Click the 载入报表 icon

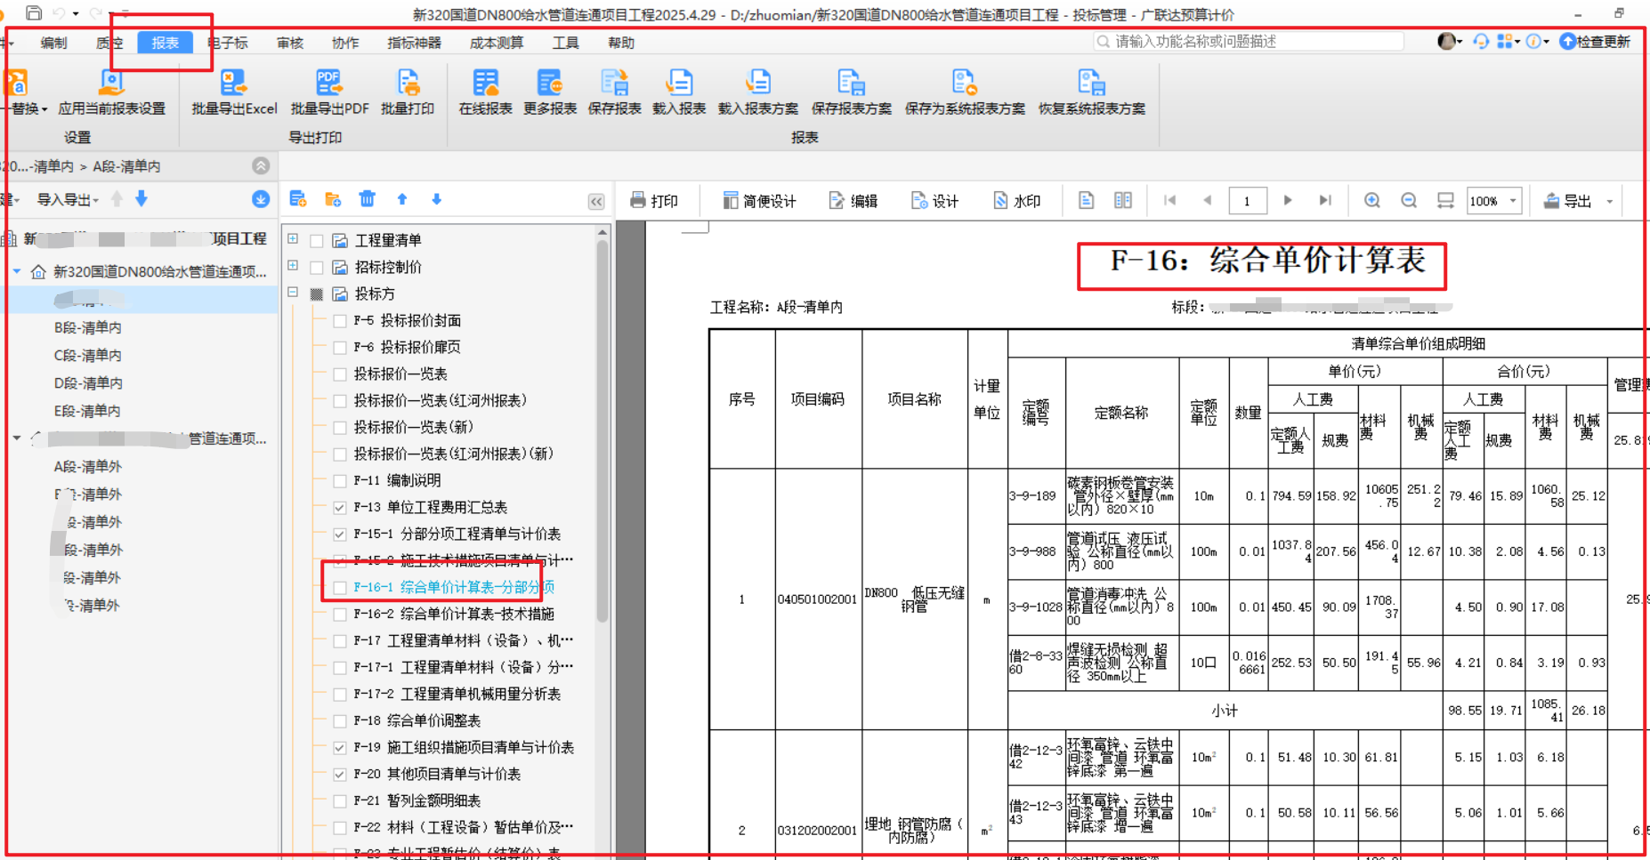pos(679,84)
